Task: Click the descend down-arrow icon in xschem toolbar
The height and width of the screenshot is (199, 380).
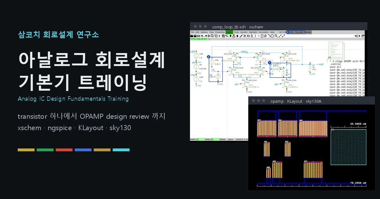Action: (231, 36)
